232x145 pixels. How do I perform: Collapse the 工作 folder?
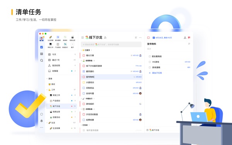(x=47, y=90)
